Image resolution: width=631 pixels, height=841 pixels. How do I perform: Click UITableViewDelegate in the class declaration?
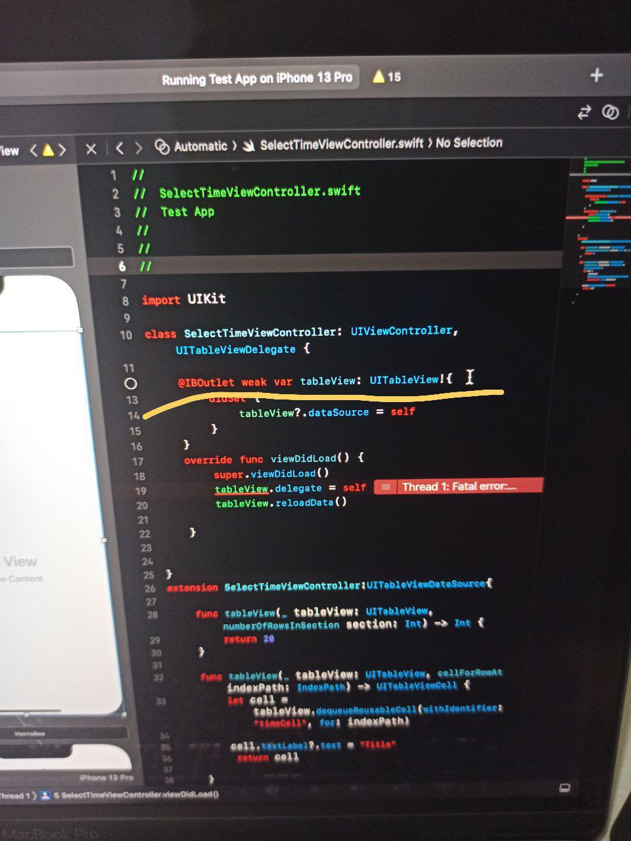coord(235,350)
